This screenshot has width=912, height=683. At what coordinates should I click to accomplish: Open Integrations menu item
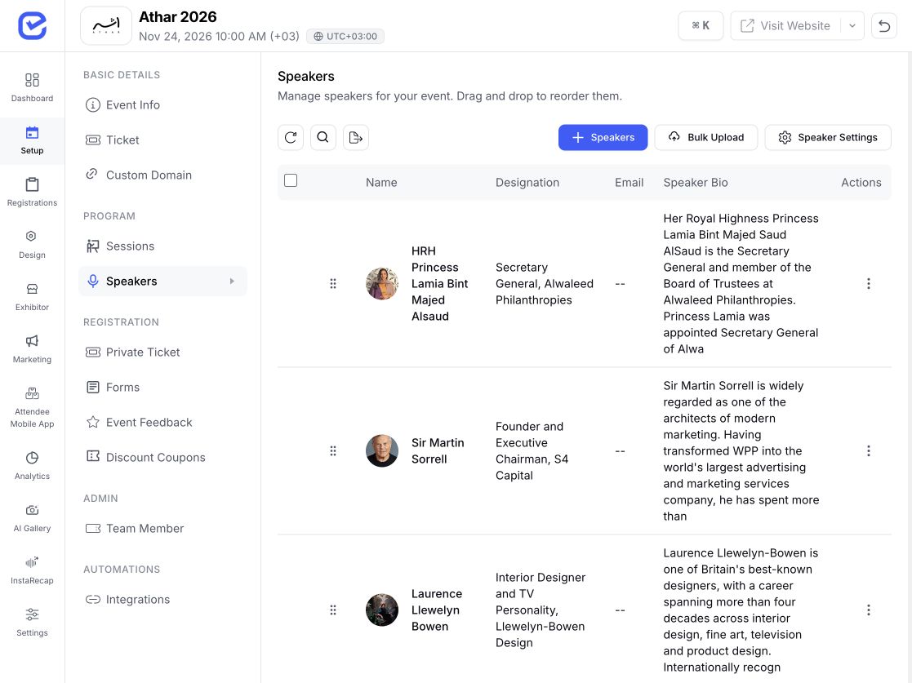pos(162,599)
